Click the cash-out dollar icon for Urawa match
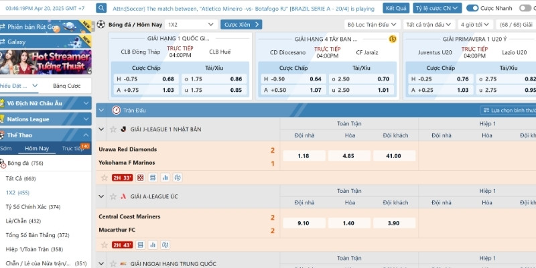This screenshot has height=268, width=536. (x=178, y=178)
